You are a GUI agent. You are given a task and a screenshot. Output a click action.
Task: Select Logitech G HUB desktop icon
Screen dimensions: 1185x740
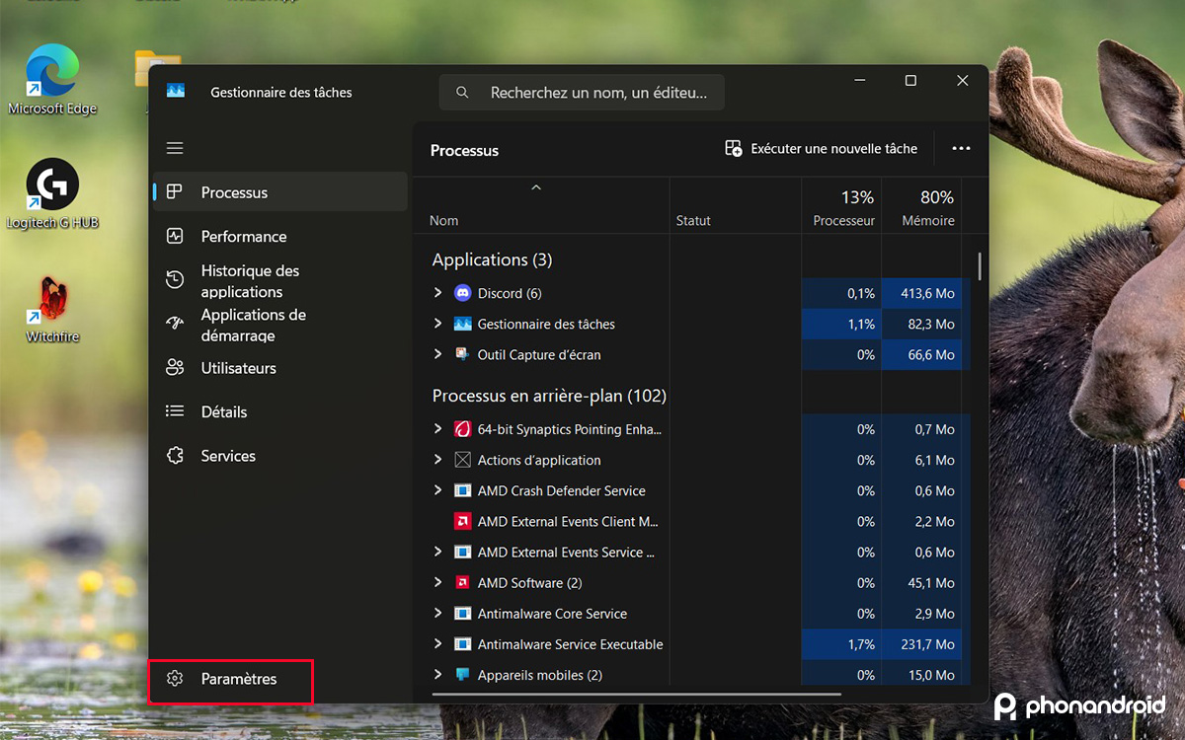[52, 194]
